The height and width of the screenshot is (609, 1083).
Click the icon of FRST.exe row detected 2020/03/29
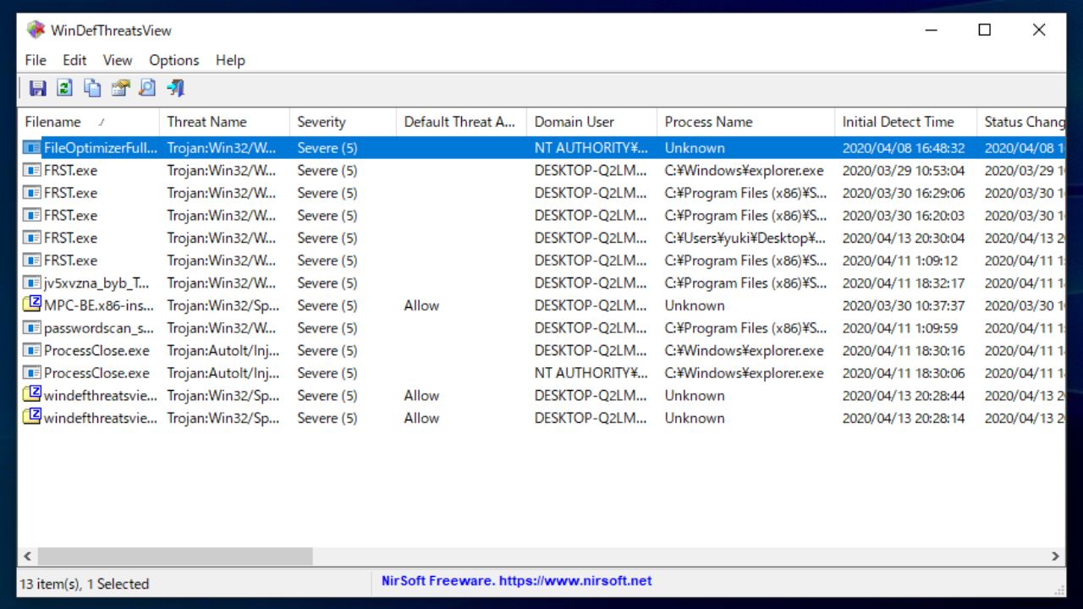click(x=31, y=171)
